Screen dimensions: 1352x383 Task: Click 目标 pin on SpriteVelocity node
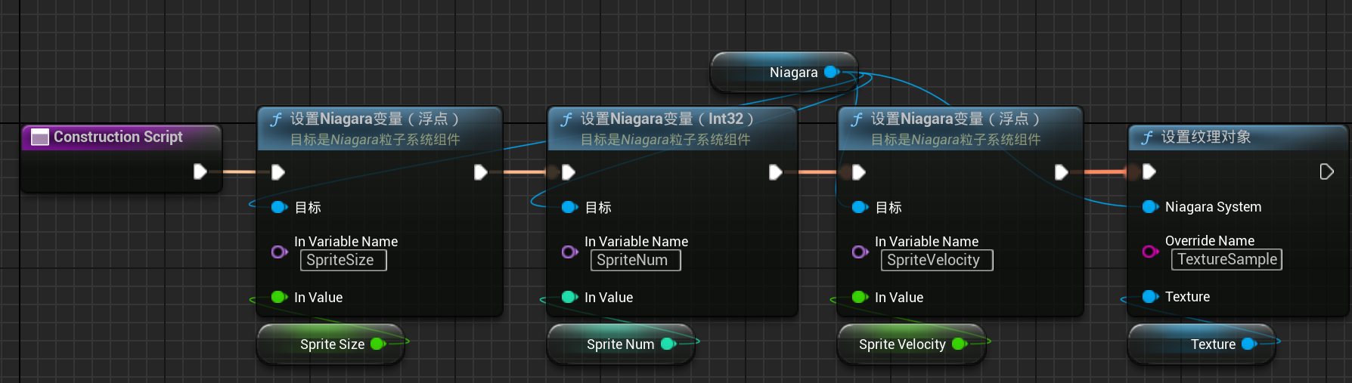[860, 207]
